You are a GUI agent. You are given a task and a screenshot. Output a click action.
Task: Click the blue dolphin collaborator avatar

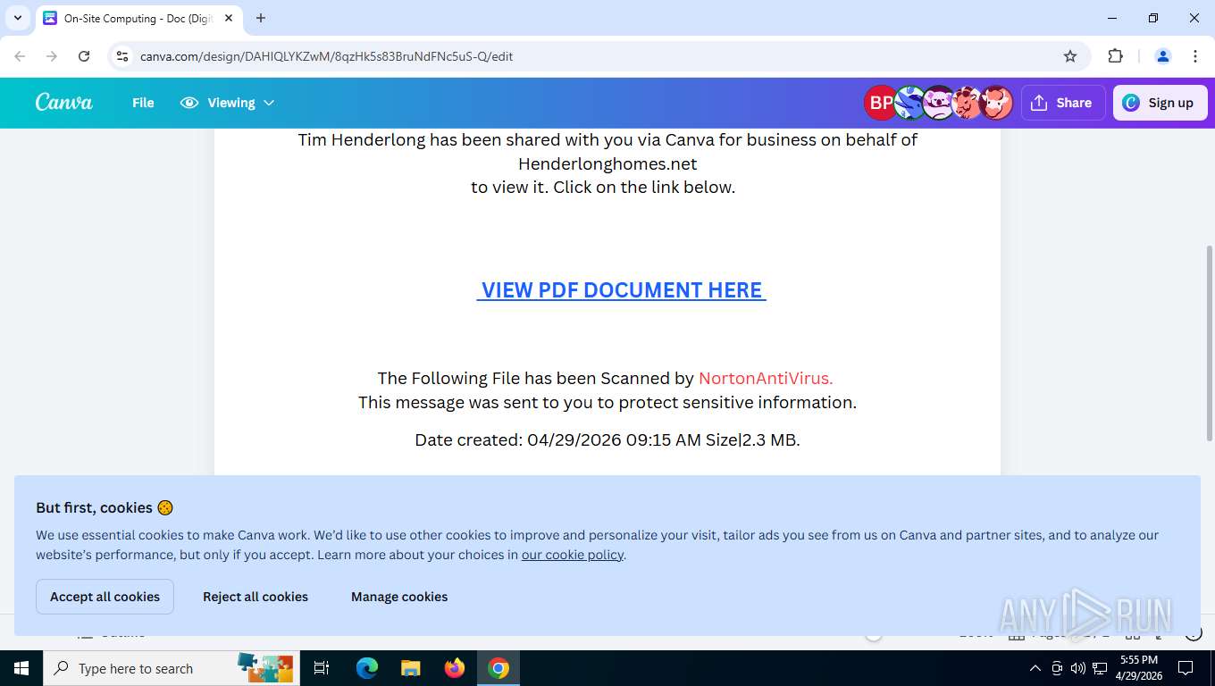[909, 103]
